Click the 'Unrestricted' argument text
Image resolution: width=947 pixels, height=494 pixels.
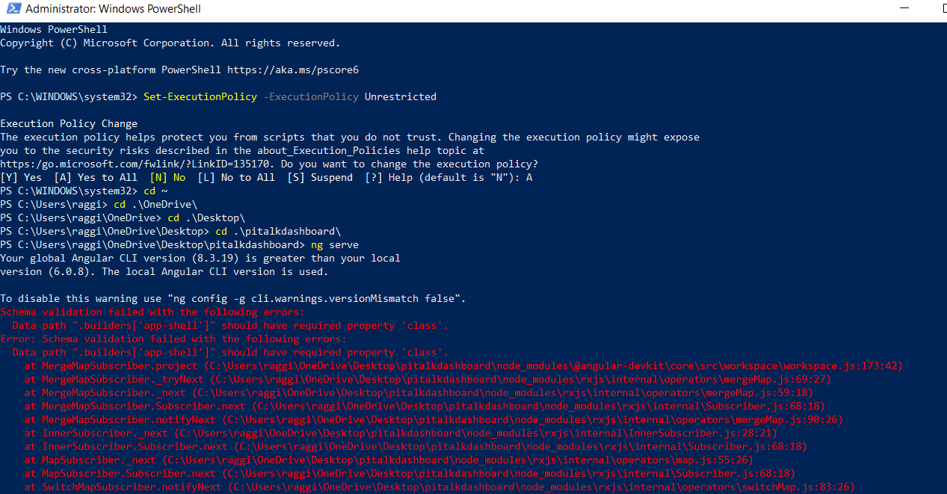[401, 96]
